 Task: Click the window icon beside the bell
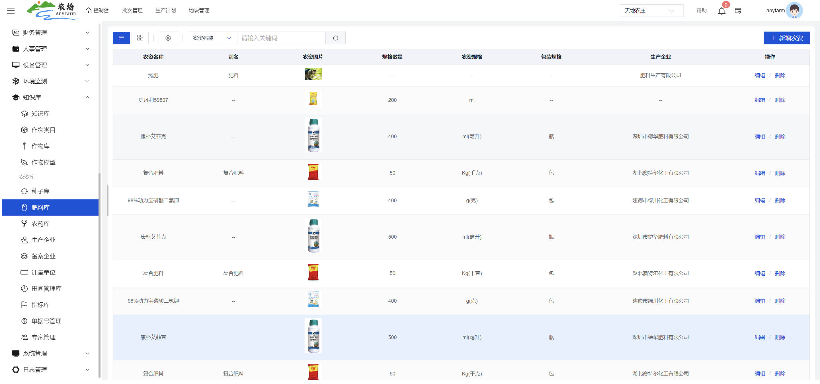738,11
